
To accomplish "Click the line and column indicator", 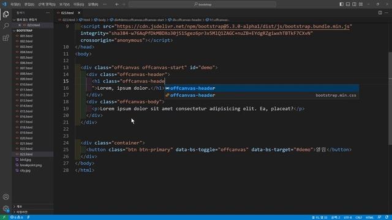I will click(x=320, y=218).
